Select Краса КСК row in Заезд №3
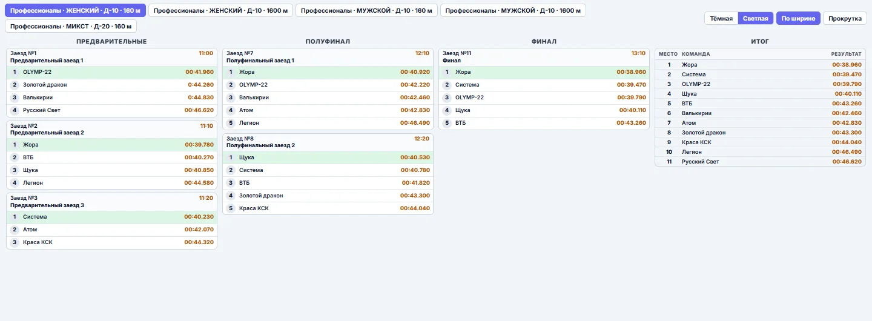872x321 pixels. click(111, 242)
